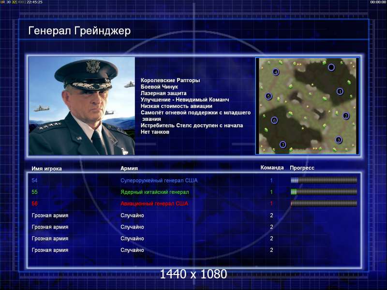Viewport: 387px width, 290px height.
Task: Click the loading progress bar for player 54
Action: pyautogui.click(x=324, y=180)
